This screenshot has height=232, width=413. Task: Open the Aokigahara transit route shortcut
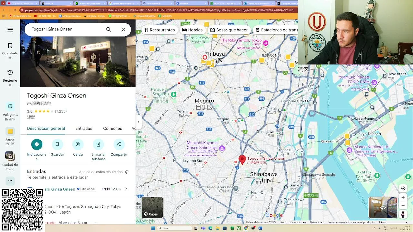[x=10, y=111]
